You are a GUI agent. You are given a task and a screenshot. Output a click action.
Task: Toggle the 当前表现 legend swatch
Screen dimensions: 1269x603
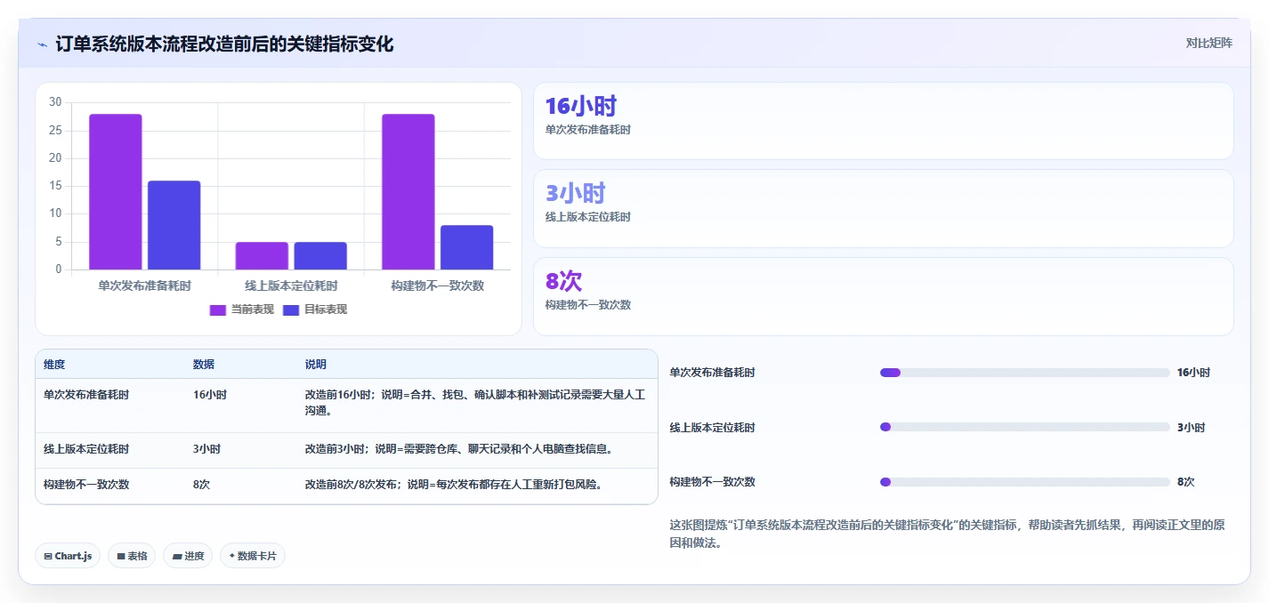pos(219,310)
